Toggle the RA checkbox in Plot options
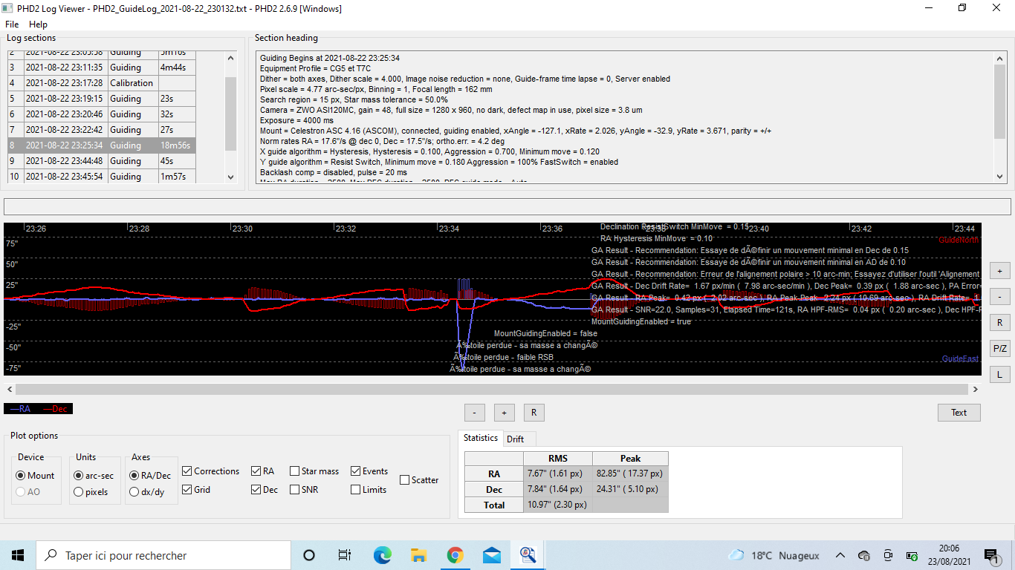Viewport: 1015px width, 570px height. click(x=263, y=471)
